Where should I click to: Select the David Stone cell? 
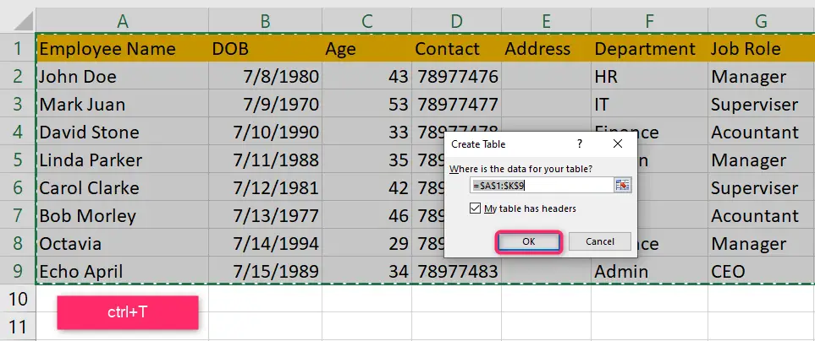122,132
